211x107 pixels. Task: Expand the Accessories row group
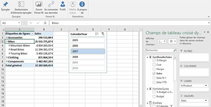6,37
